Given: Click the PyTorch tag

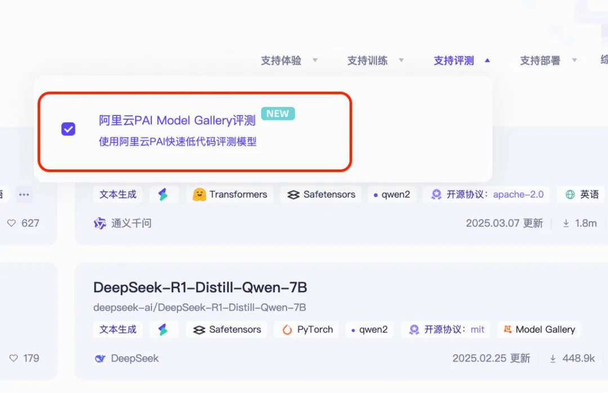Looking at the screenshot, I should tap(307, 329).
